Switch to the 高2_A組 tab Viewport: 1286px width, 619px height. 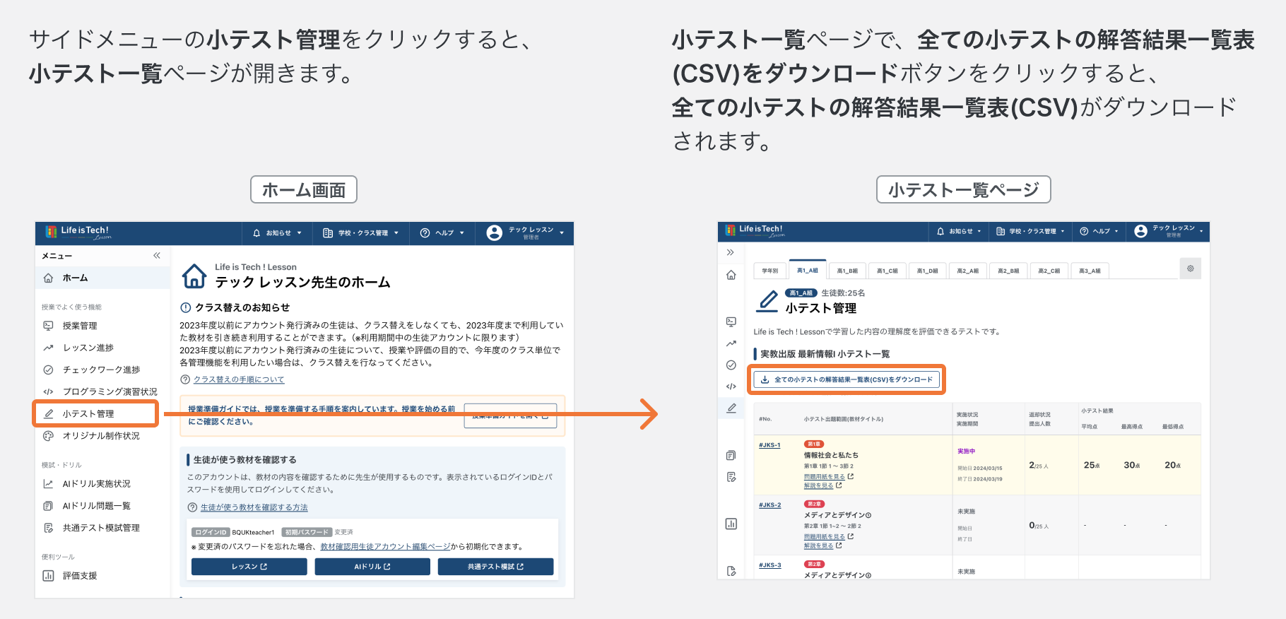click(x=968, y=271)
